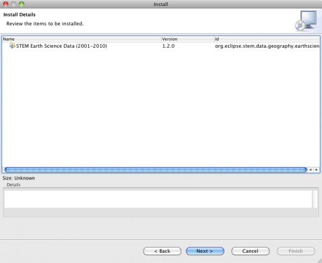Click the vertical scrollbar of the Details box
This screenshot has width=322, height=263.
[x=315, y=198]
